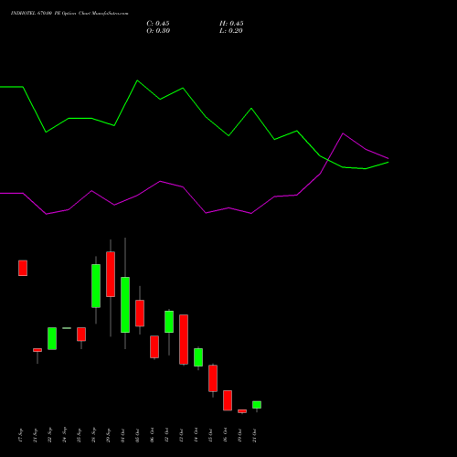The image size is (457, 457).
Task: Select the tall green candlestick for 01 Oct
Action: [x=125, y=304]
